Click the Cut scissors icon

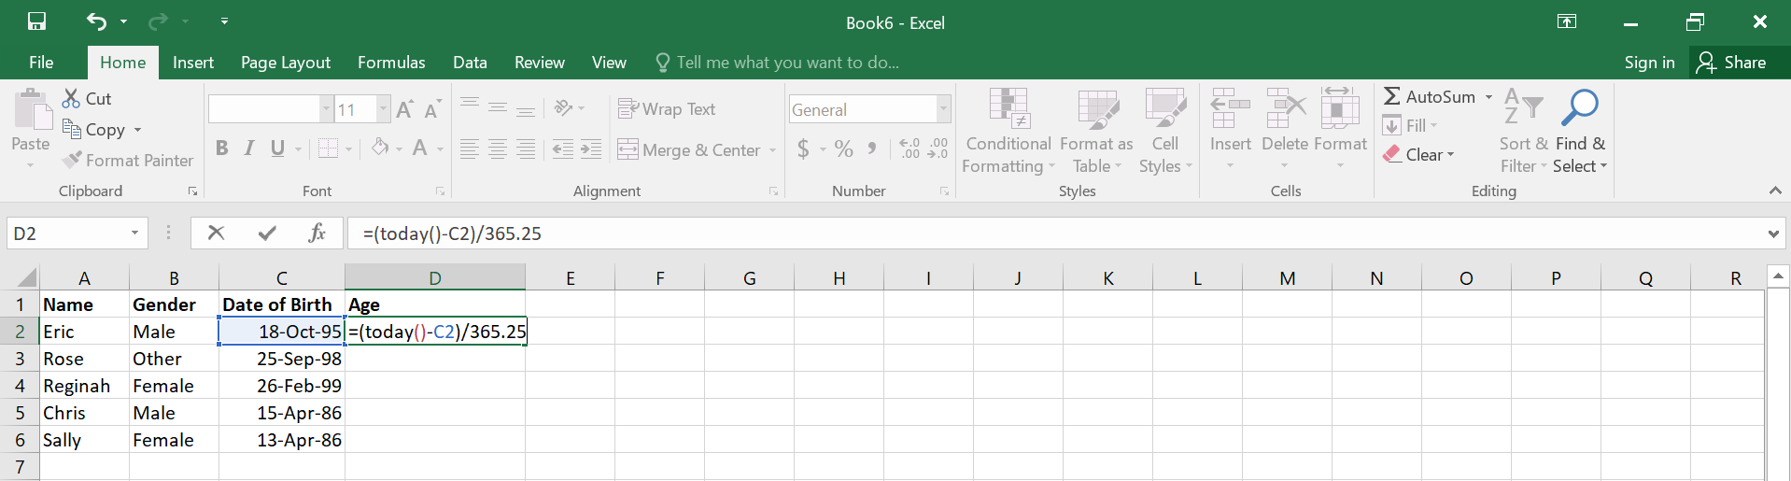71,98
